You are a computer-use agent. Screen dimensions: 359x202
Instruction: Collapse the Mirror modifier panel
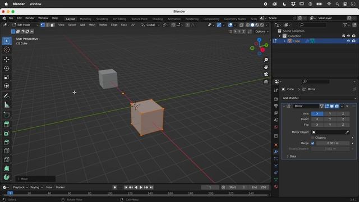[284, 106]
